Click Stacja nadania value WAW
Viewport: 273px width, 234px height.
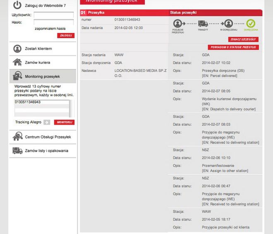click(x=119, y=55)
